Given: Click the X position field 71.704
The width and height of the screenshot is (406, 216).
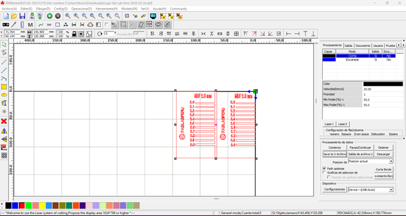Looking at the screenshot, I should 13,32.
